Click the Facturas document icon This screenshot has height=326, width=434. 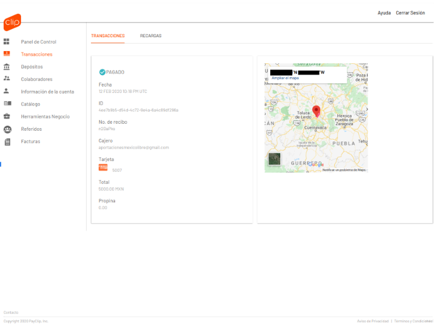coord(7,142)
